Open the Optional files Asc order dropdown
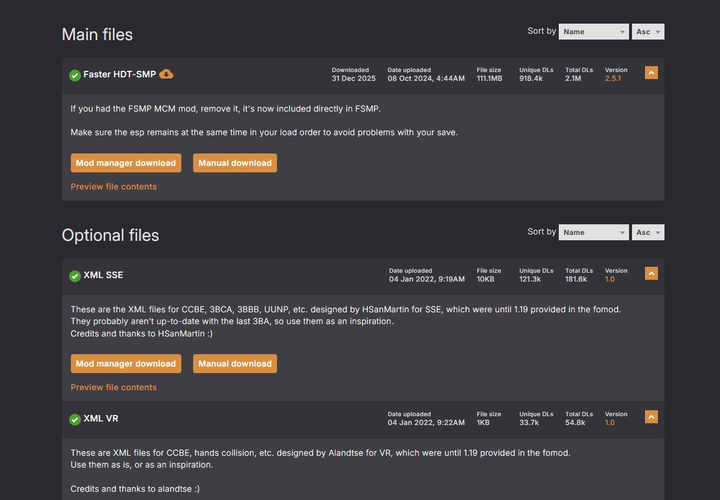The width and height of the screenshot is (720, 500). pos(648,233)
